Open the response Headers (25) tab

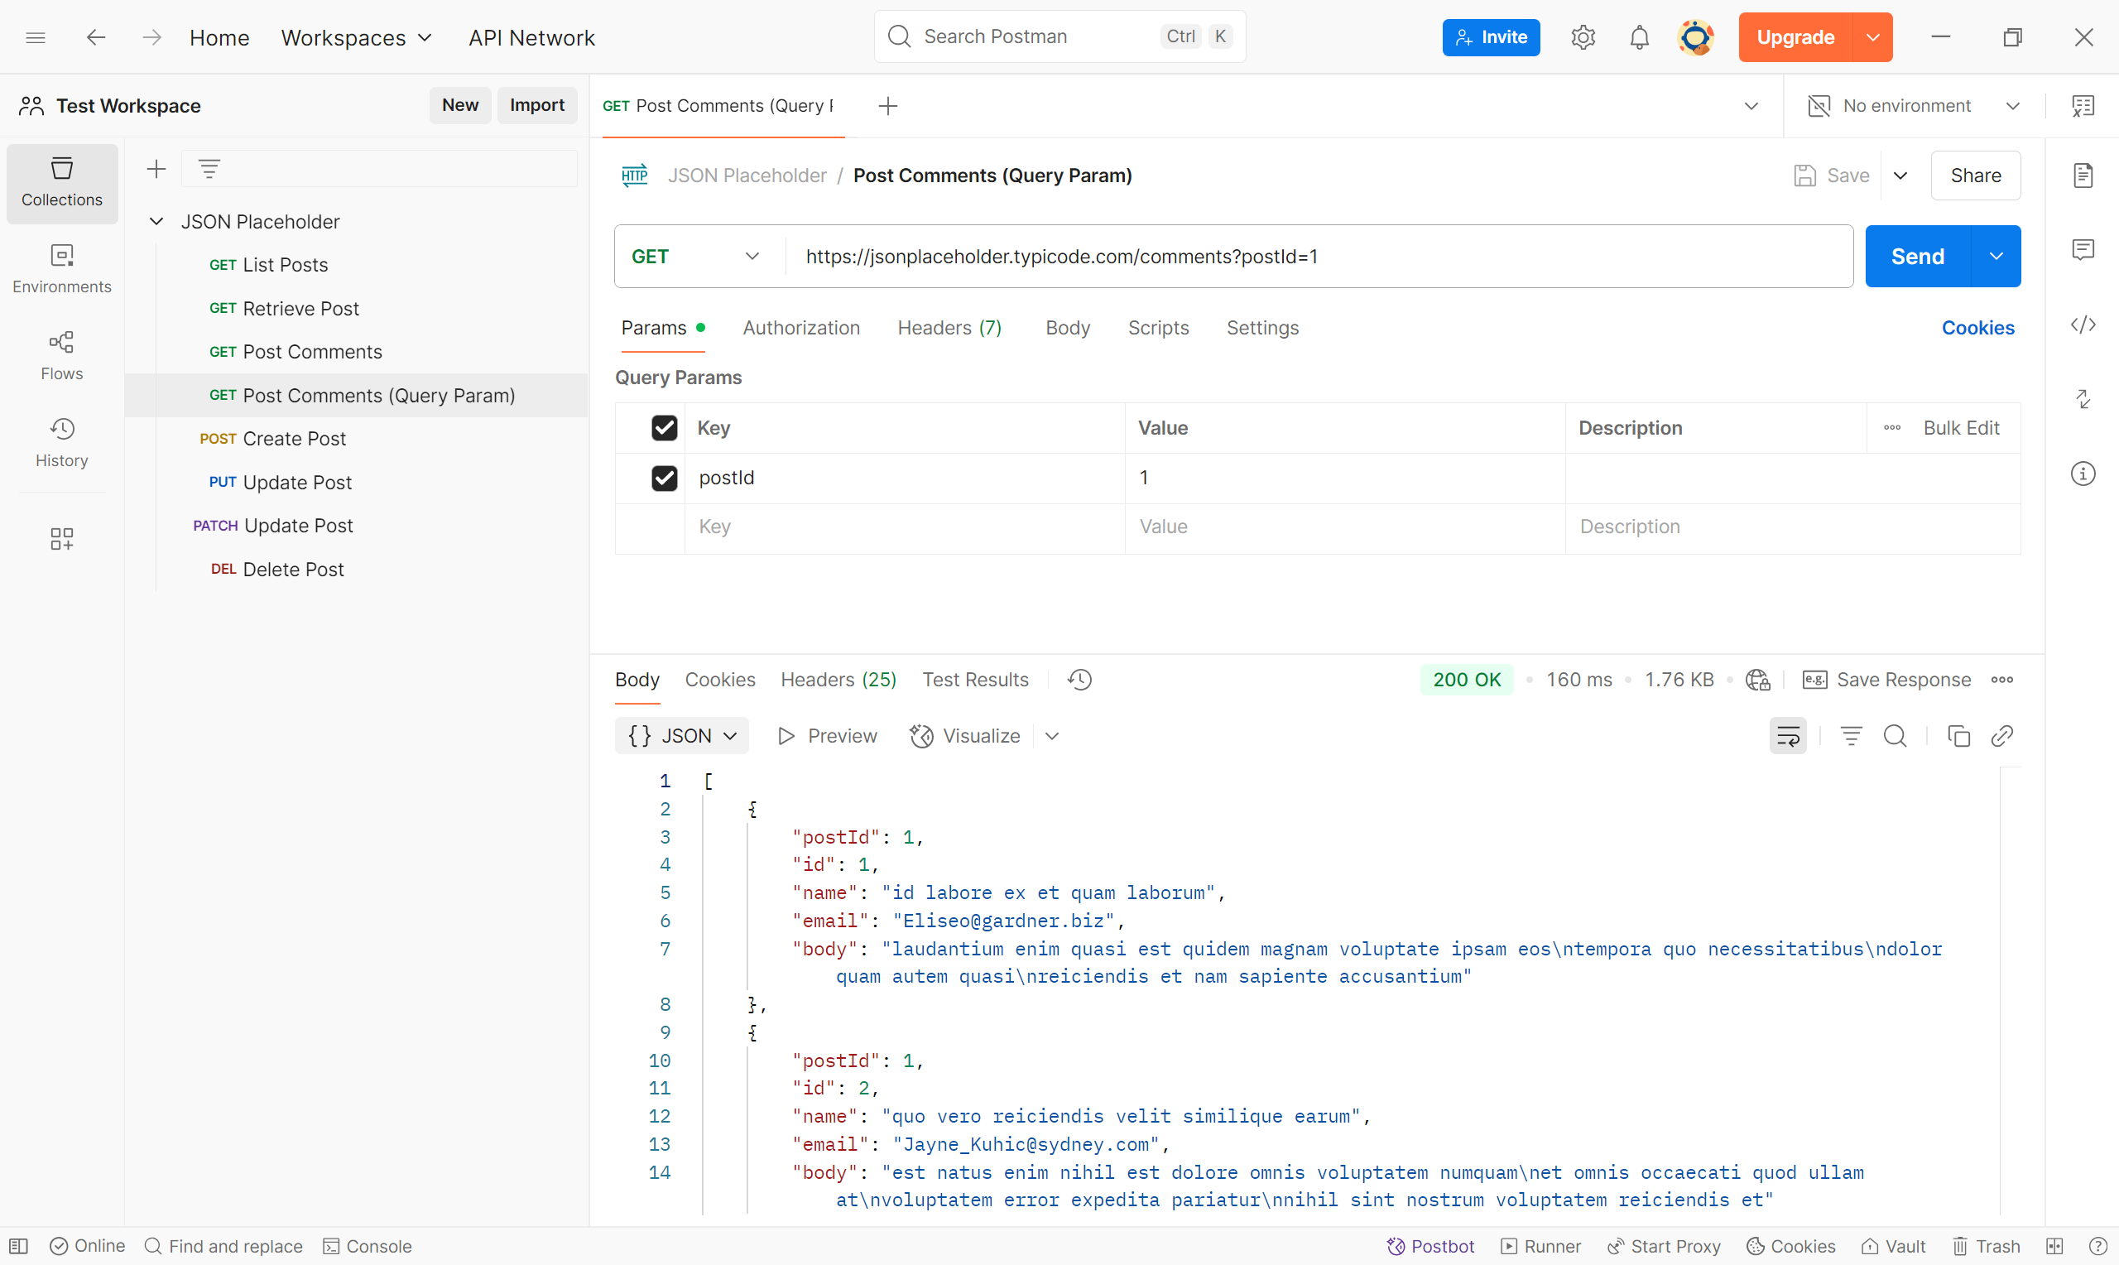pos(838,680)
